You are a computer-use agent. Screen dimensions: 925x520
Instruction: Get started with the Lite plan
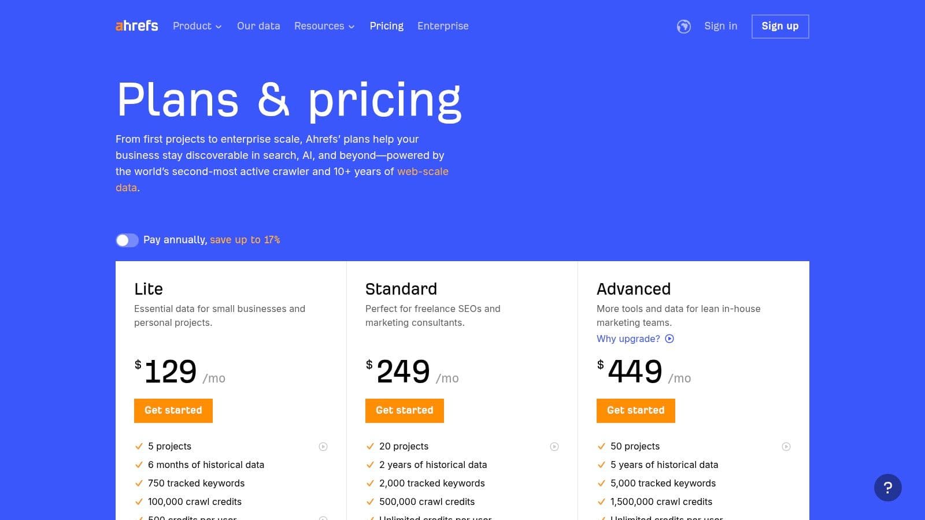(x=173, y=410)
